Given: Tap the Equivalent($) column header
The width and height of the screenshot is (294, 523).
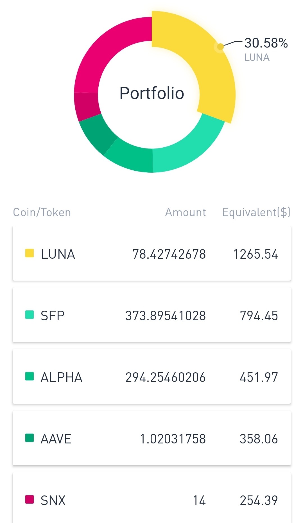Looking at the screenshot, I should click(256, 212).
